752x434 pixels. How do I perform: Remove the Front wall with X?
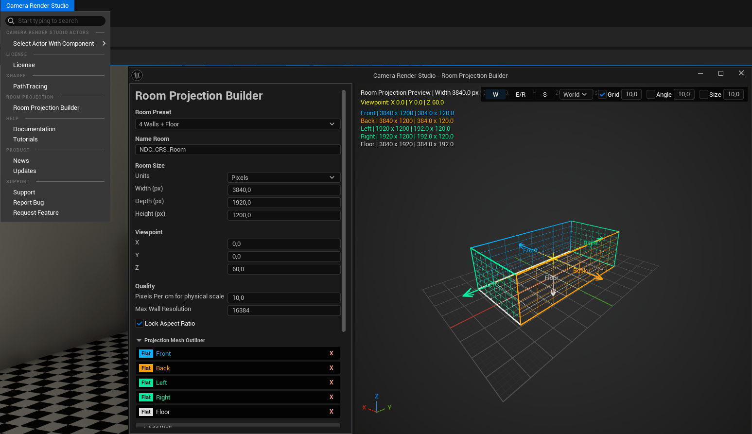click(x=332, y=353)
